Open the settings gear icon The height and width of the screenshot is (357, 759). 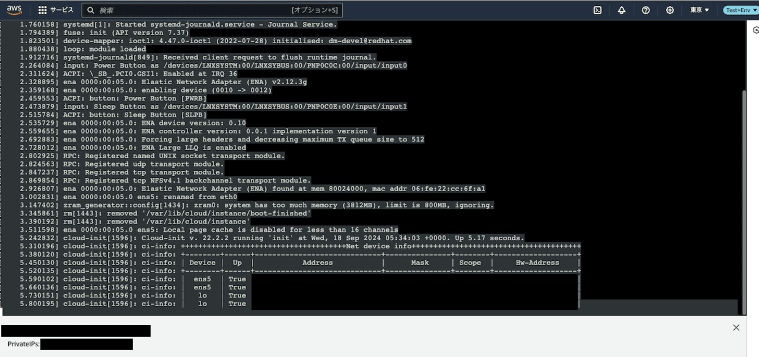click(x=670, y=10)
